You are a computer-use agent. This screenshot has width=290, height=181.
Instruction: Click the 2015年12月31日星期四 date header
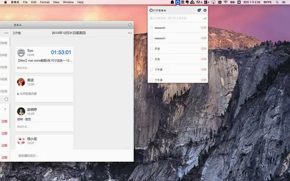point(69,33)
